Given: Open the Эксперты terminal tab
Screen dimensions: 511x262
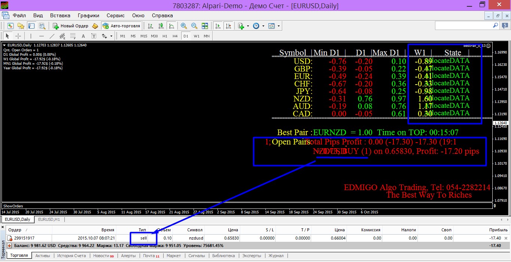Looking at the screenshot, I should click(x=251, y=256).
